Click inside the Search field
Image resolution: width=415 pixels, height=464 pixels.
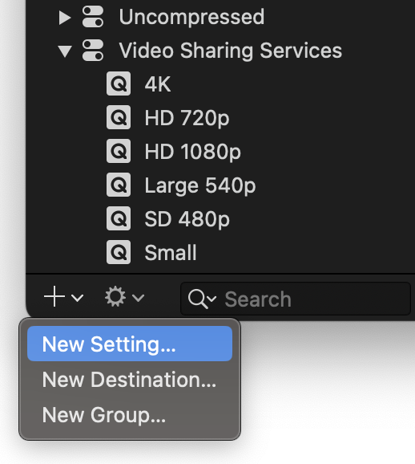pyautogui.click(x=296, y=299)
